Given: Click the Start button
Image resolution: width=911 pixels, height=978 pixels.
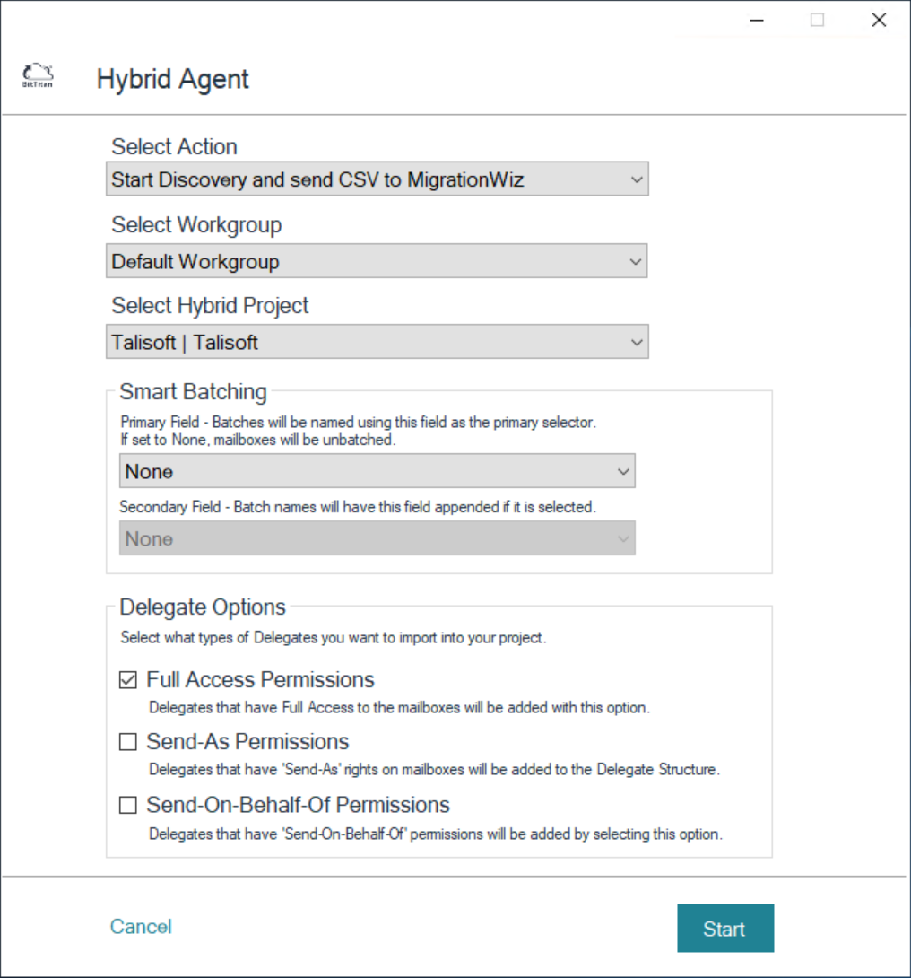Looking at the screenshot, I should [x=725, y=928].
